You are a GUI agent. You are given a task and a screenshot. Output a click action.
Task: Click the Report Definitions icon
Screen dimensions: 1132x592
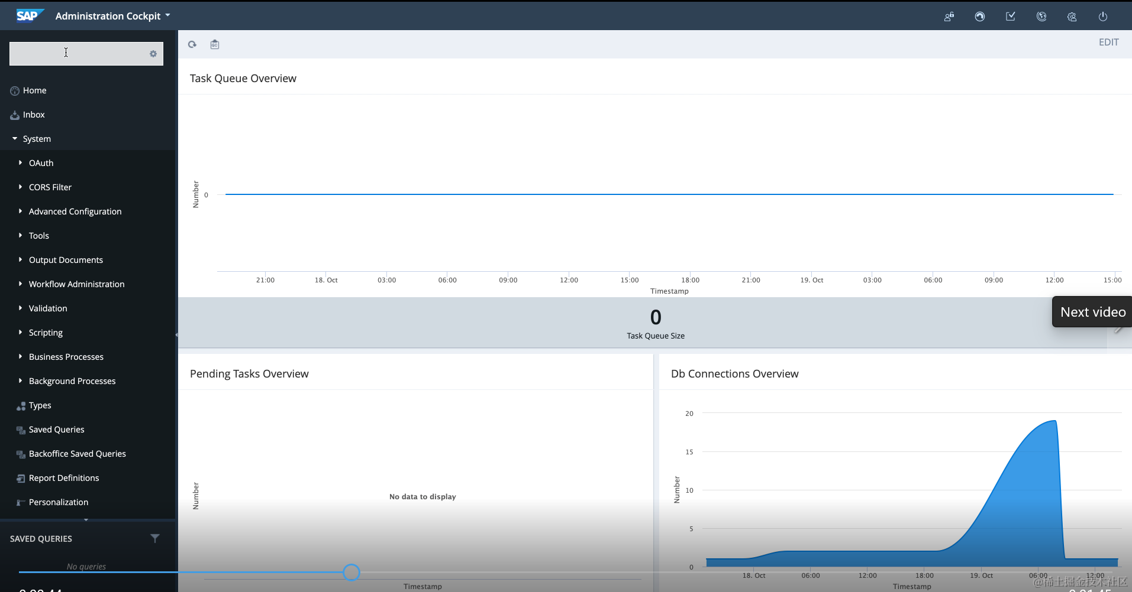tap(21, 479)
